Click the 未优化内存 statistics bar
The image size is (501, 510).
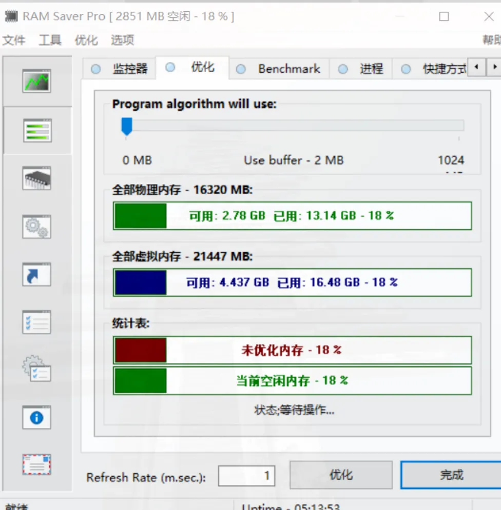(292, 350)
